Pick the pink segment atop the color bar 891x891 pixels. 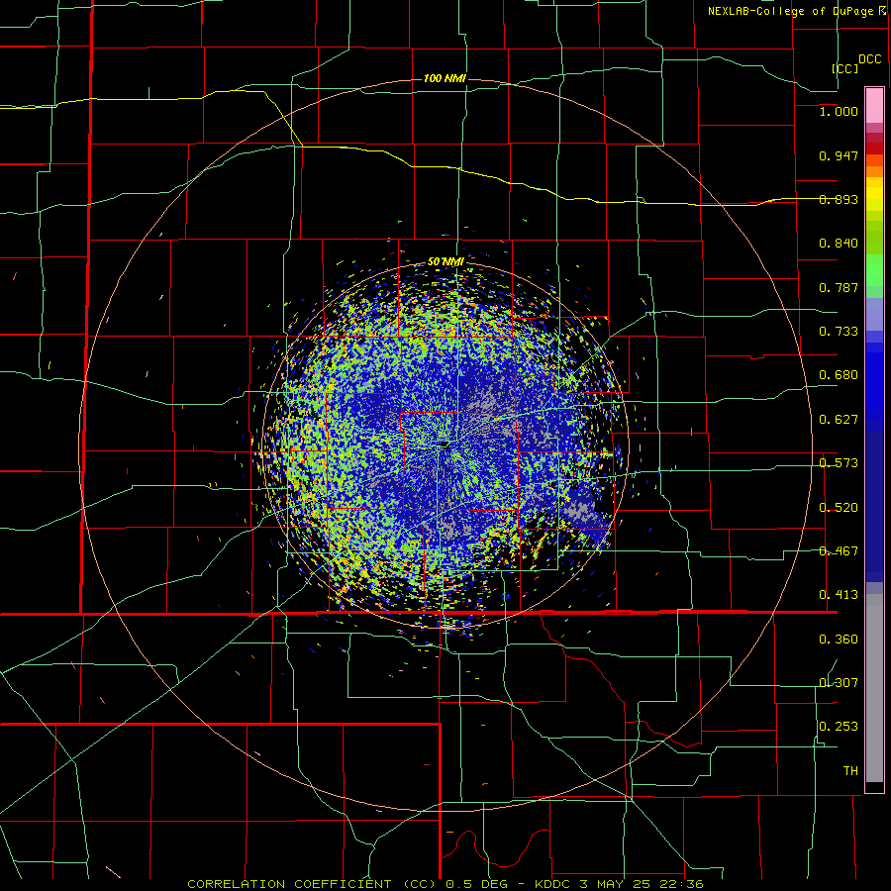point(874,106)
